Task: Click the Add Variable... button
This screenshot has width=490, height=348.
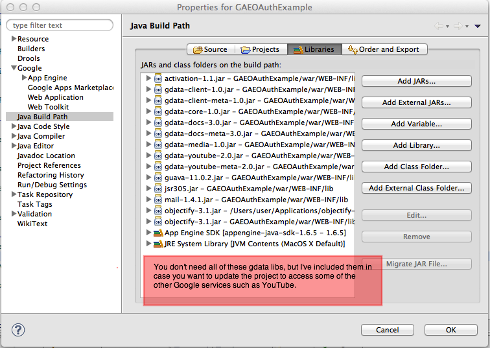Action: pyautogui.click(x=417, y=124)
